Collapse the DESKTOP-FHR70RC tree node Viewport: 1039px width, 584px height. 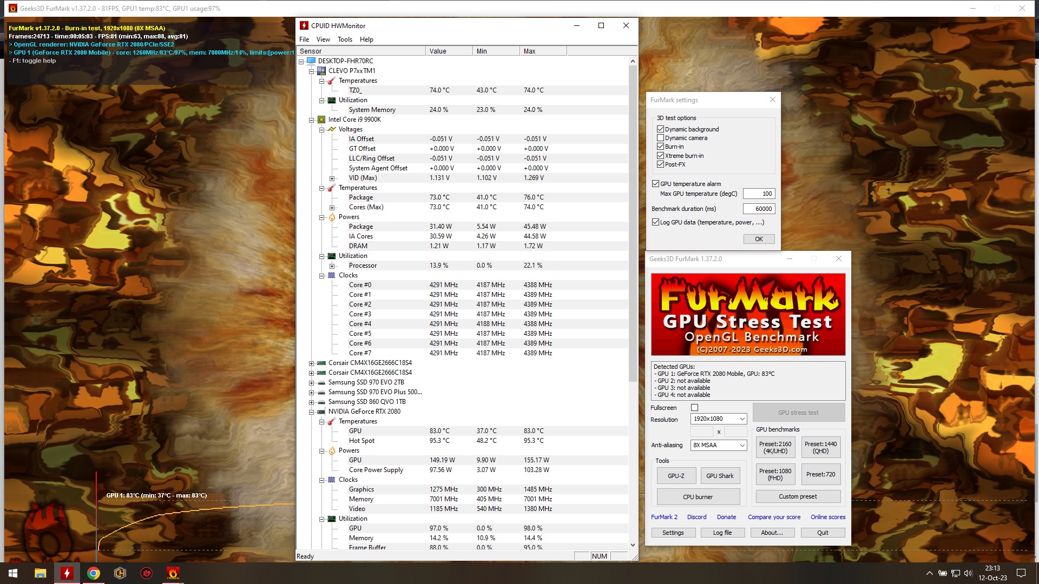pyautogui.click(x=301, y=61)
